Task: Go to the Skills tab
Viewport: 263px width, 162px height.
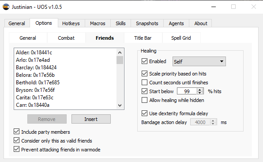Action: click(x=120, y=23)
